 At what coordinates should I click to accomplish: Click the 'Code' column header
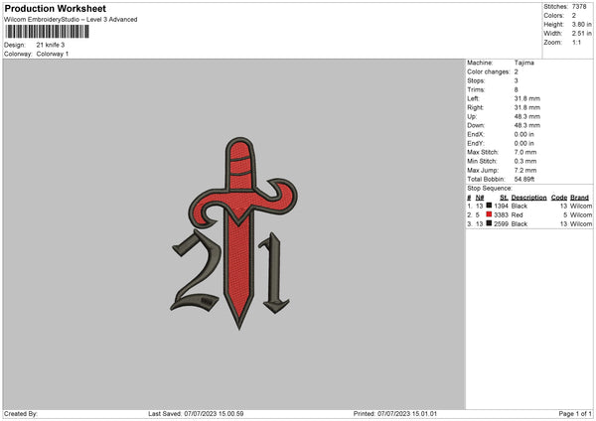click(x=559, y=198)
